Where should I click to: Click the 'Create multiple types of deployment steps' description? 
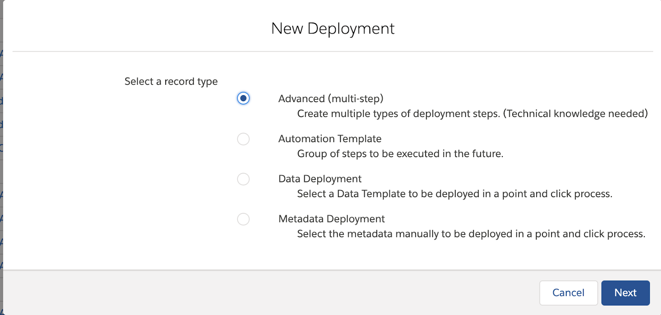click(398, 114)
